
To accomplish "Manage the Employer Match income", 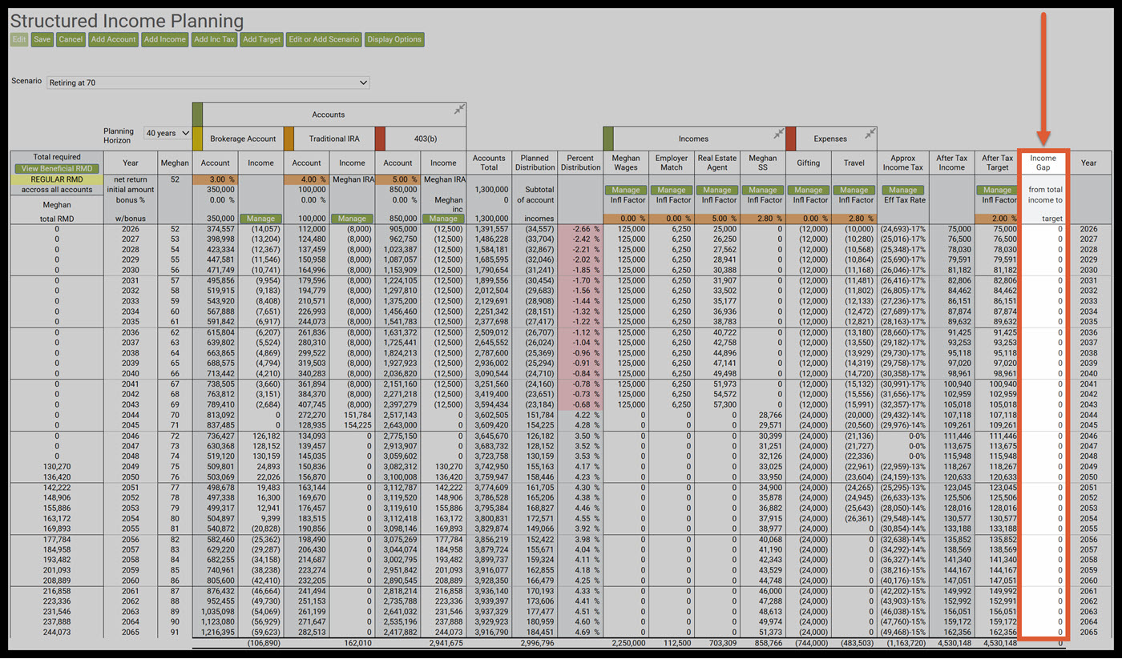I will click(672, 190).
